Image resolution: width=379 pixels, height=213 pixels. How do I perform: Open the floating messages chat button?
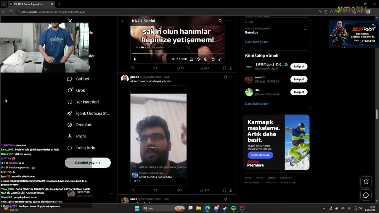click(366, 195)
